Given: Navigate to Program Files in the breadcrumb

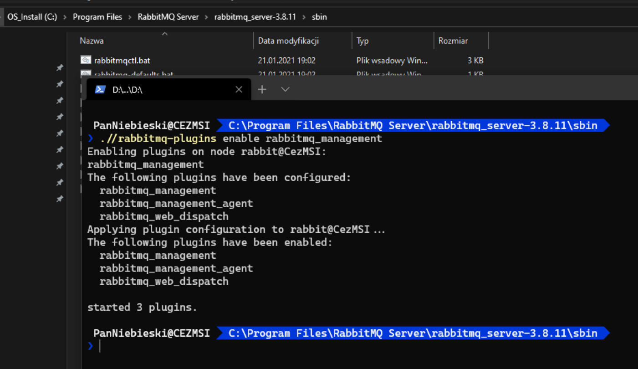Looking at the screenshot, I should click(x=97, y=17).
